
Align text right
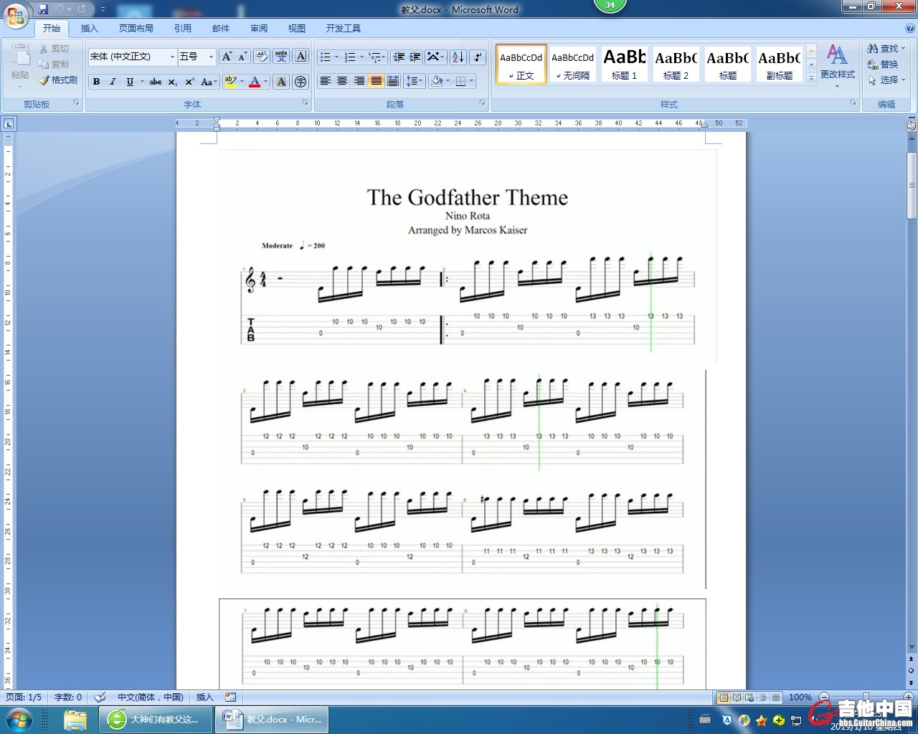(359, 81)
